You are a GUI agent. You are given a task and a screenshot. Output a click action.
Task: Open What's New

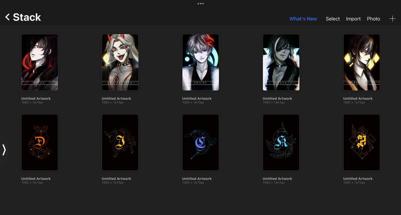point(303,19)
